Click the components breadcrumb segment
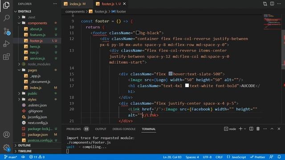The width and height of the screenshot is (285, 160). click(x=75, y=12)
